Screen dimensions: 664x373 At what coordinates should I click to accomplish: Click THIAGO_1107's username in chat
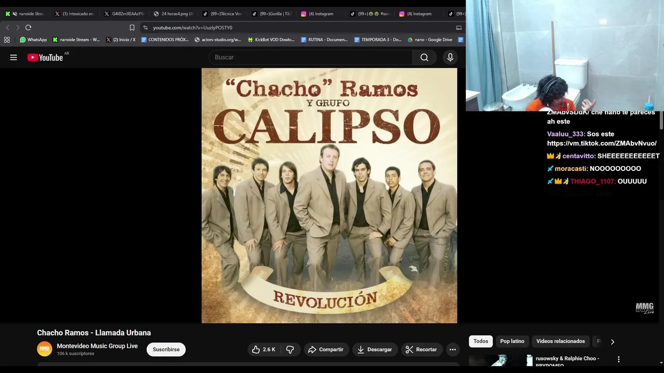click(x=592, y=181)
